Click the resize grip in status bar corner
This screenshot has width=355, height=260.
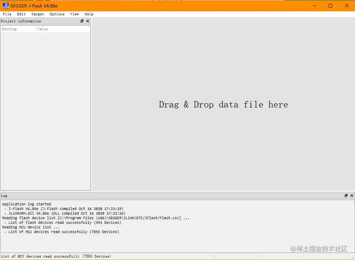tap(352, 257)
